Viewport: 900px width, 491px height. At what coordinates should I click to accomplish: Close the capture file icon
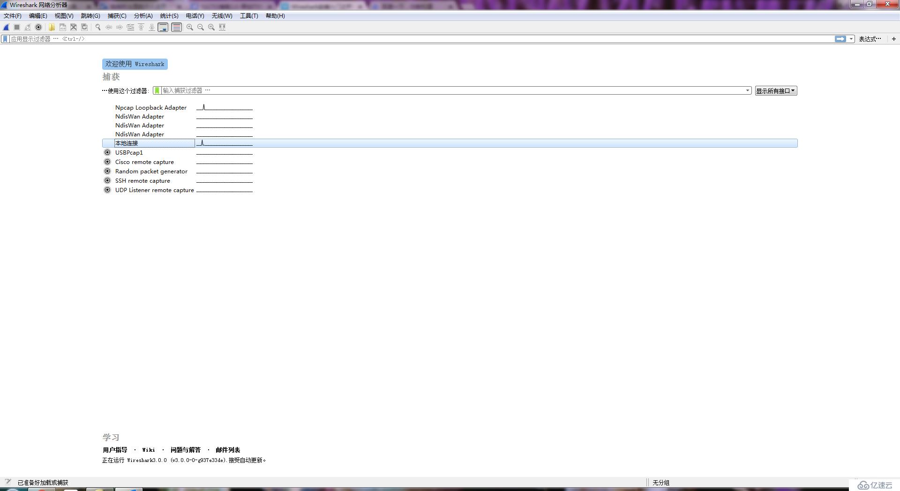pyautogui.click(x=74, y=27)
